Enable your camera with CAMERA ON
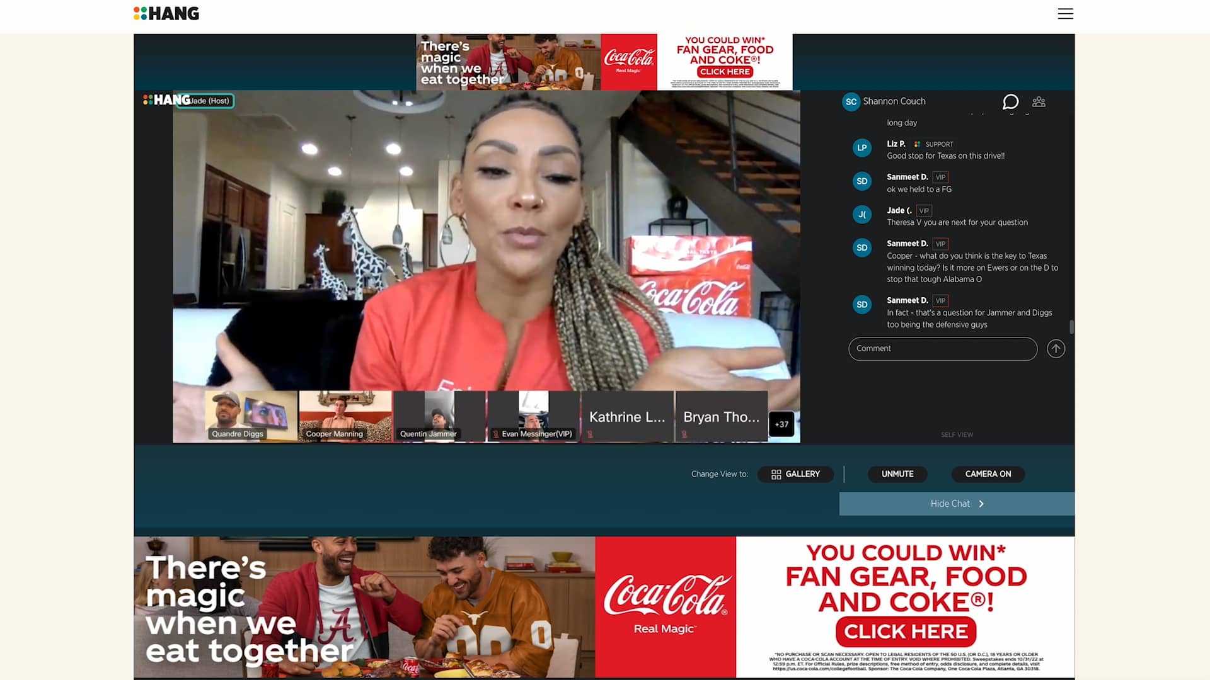The height and width of the screenshot is (680, 1210). point(988,474)
